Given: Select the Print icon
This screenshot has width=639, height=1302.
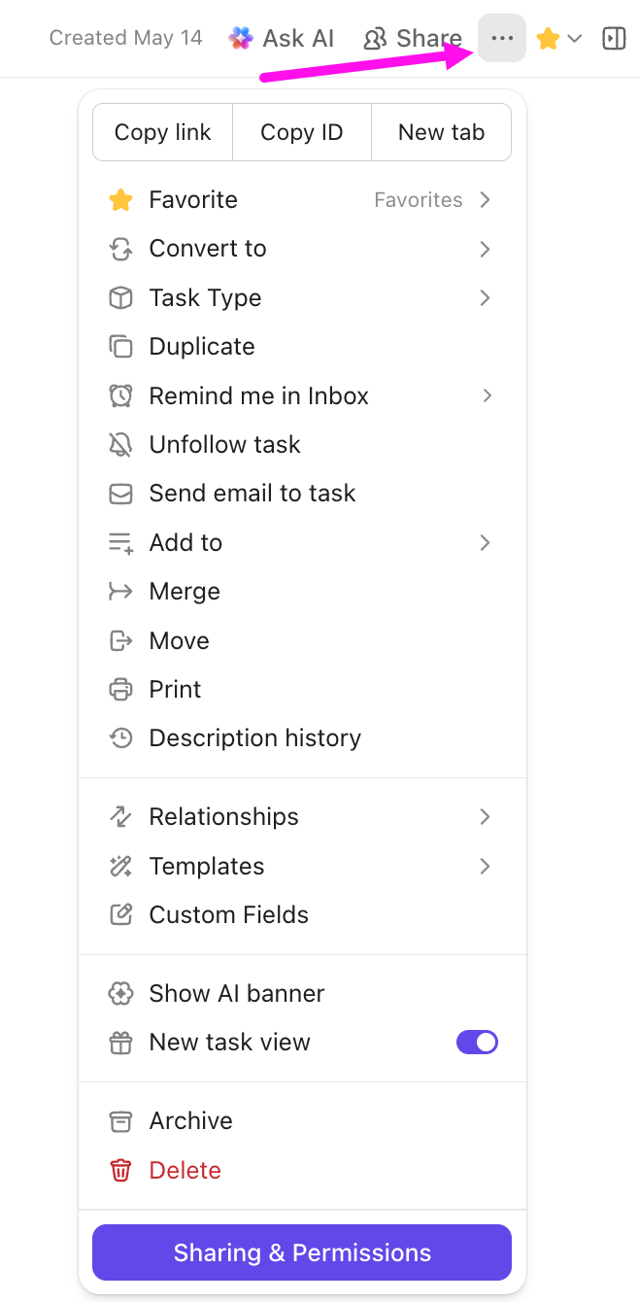Looking at the screenshot, I should click(120, 689).
